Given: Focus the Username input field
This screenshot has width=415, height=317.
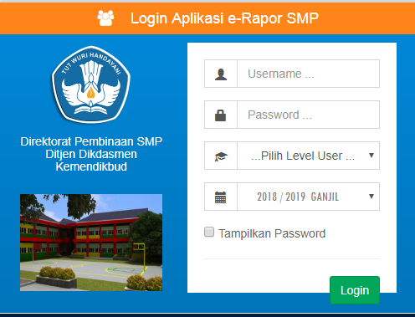Looking at the screenshot, I should point(308,74).
